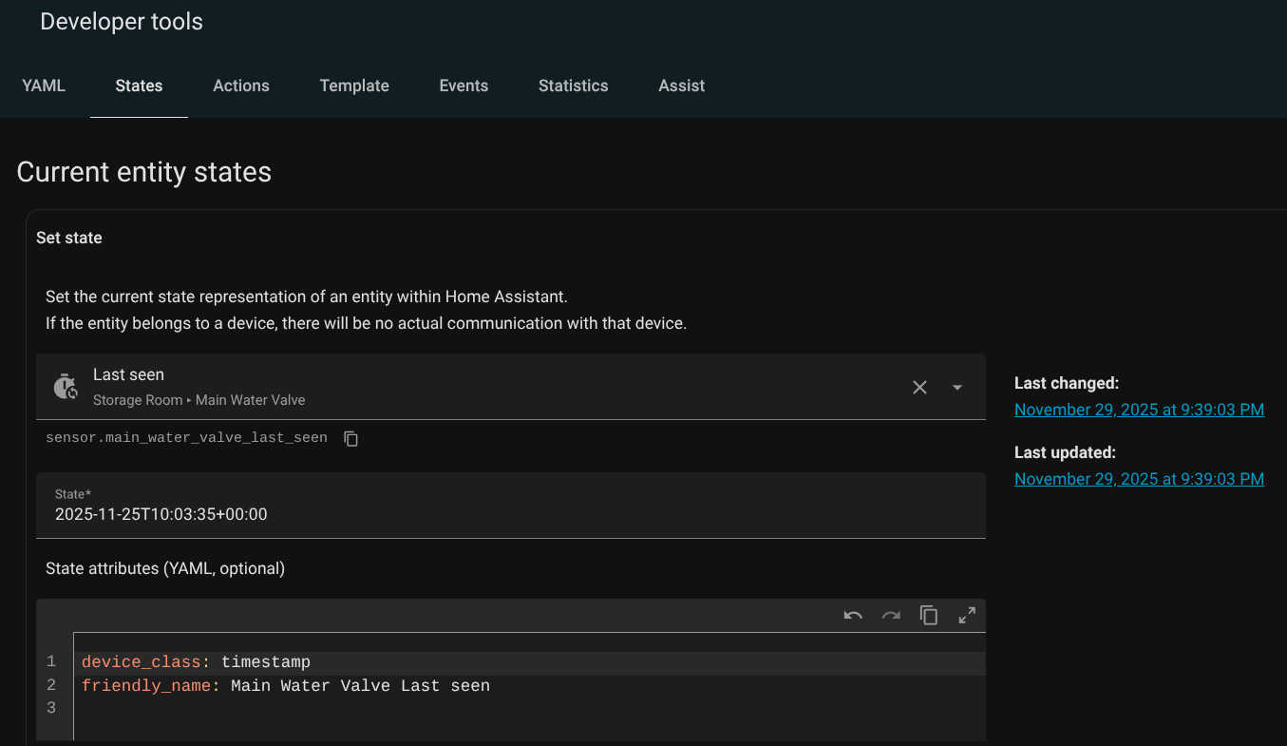Open the Last changed timestamp link
The height and width of the screenshot is (746, 1287).
tap(1139, 410)
